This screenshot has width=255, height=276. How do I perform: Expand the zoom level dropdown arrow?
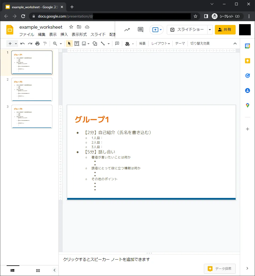click(x=61, y=44)
